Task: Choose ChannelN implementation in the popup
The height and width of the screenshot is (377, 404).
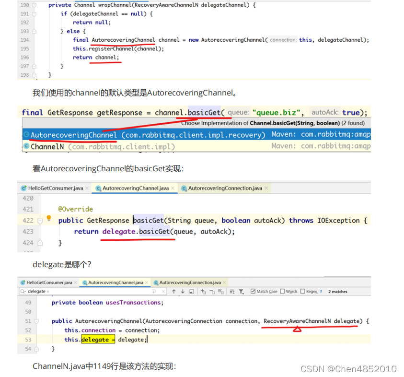Action: coord(196,146)
